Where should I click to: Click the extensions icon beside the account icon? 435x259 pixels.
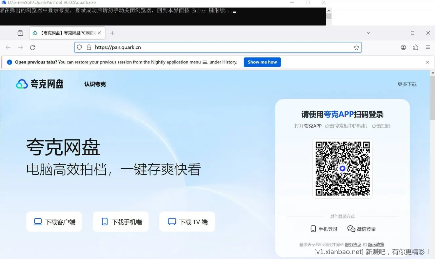[416, 47]
